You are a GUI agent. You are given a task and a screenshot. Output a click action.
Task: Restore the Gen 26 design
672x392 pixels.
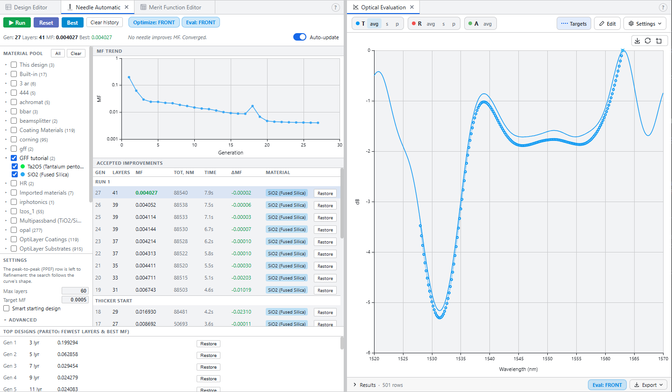tap(325, 205)
